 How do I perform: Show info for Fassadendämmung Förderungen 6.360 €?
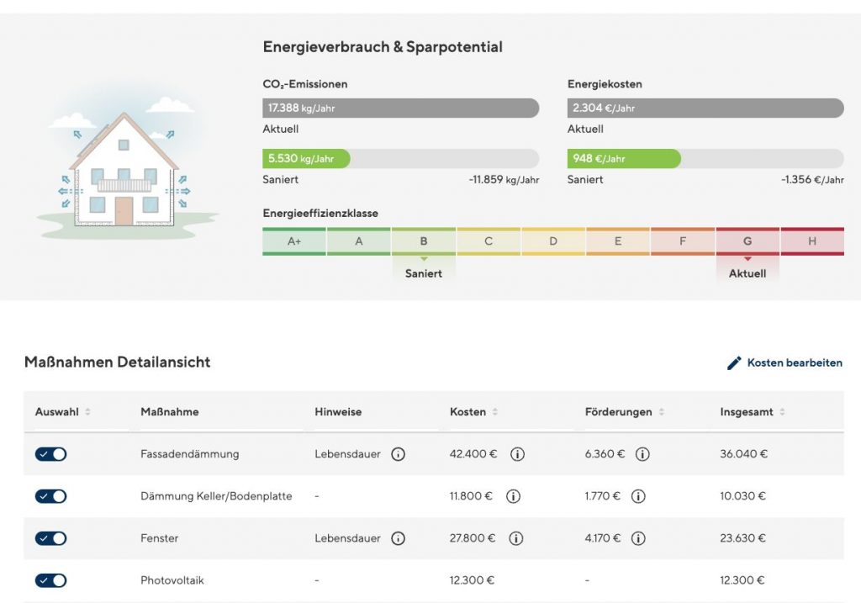643,454
